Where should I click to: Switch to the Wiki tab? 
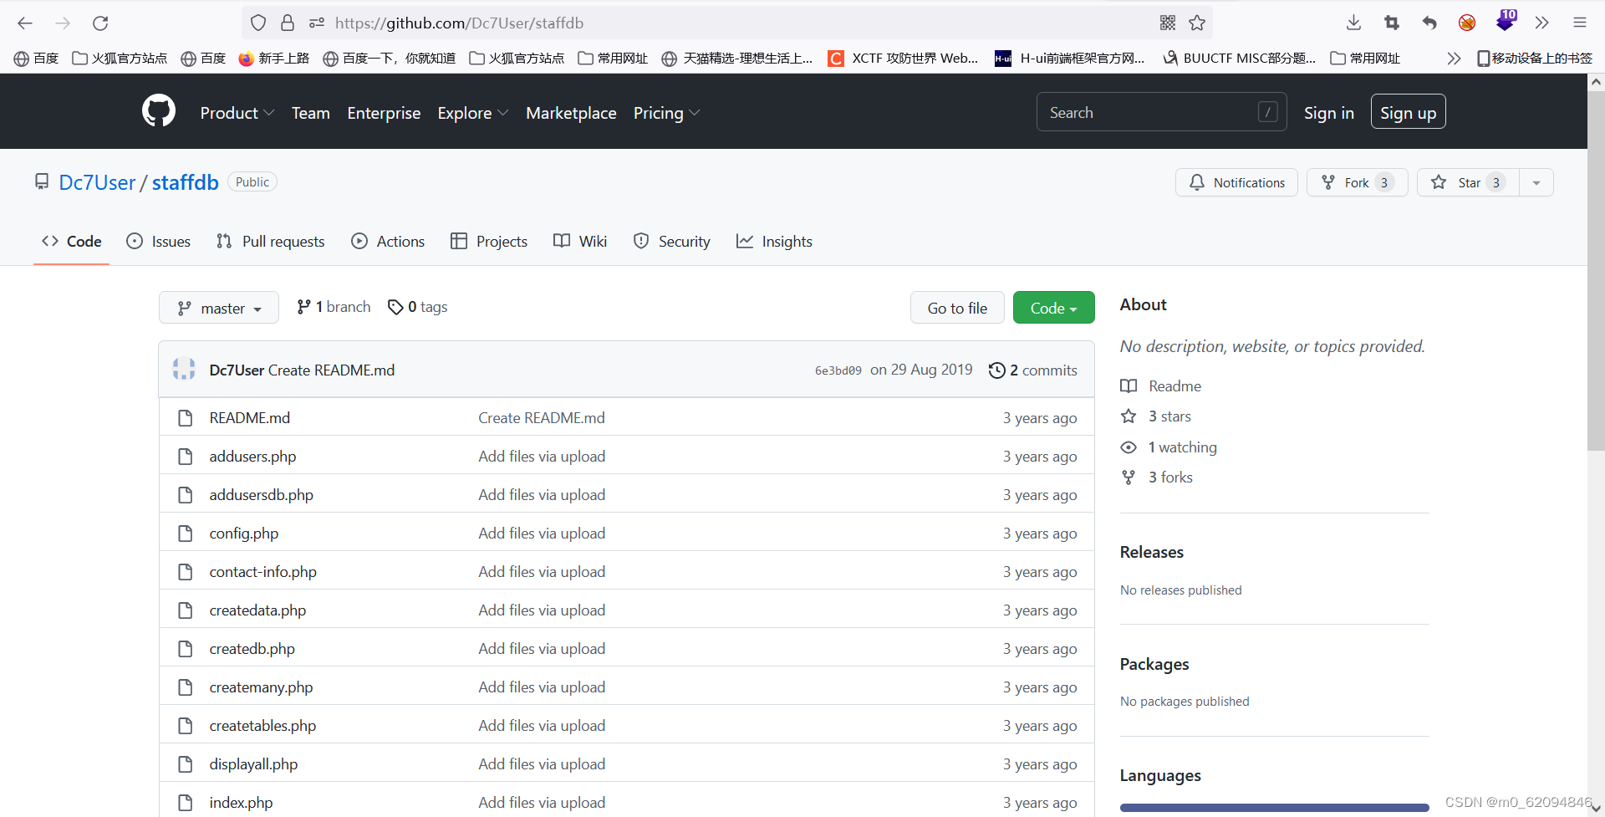click(x=580, y=241)
